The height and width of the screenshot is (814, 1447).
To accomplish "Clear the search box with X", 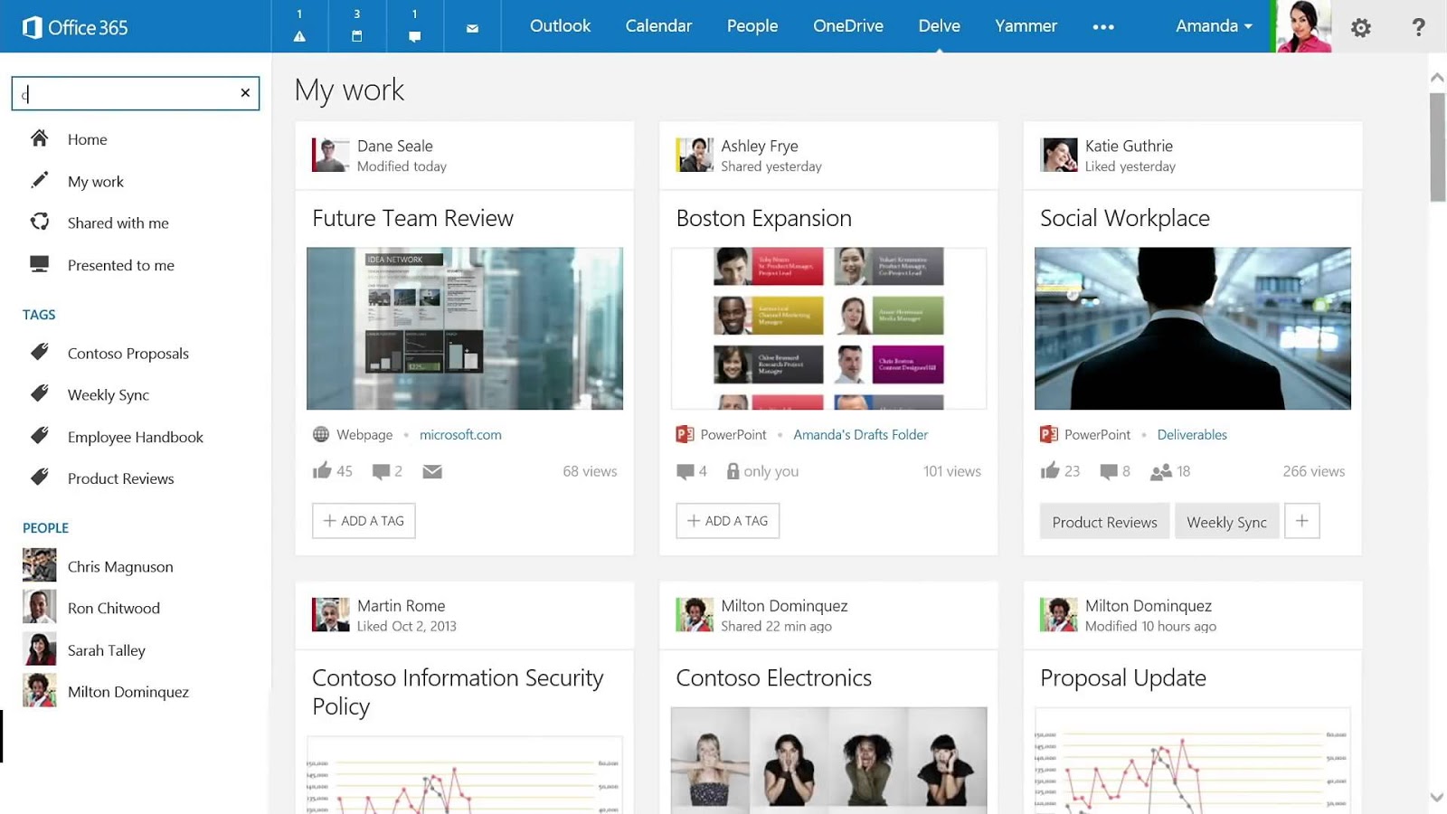I will (245, 92).
